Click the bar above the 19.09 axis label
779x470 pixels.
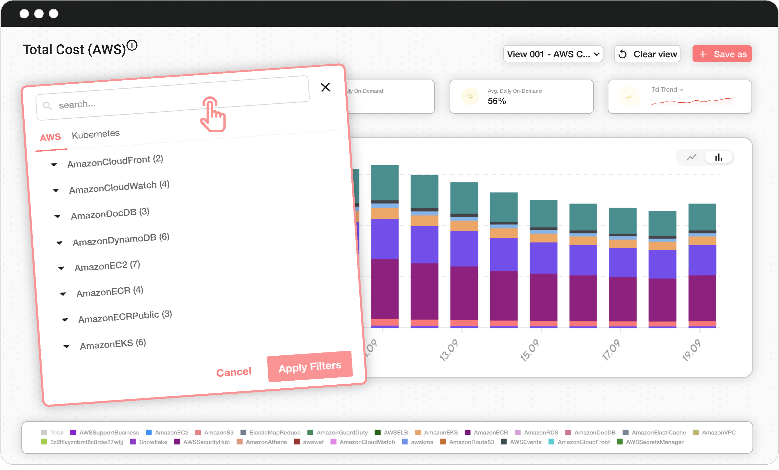click(x=702, y=266)
